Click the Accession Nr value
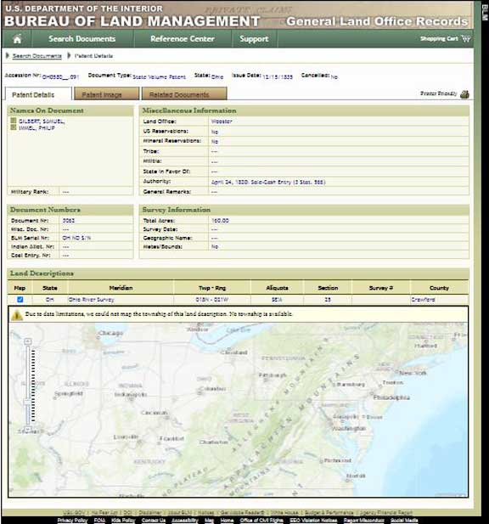Screen dimensions: 489x524 tap(60, 77)
